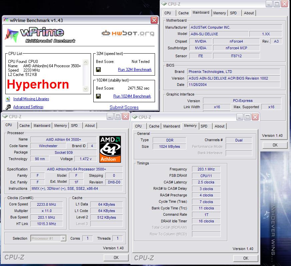Click the icon beside Install Missing Libraries
291x266 pixels.
(8, 99)
